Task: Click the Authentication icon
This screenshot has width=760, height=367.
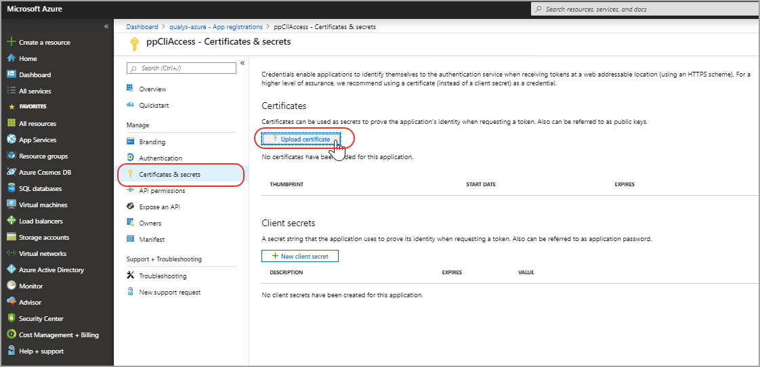Action: pos(130,158)
